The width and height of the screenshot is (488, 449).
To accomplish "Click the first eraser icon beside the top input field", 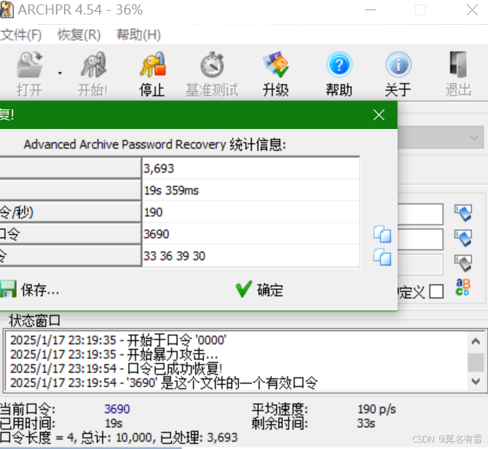I will tap(463, 213).
